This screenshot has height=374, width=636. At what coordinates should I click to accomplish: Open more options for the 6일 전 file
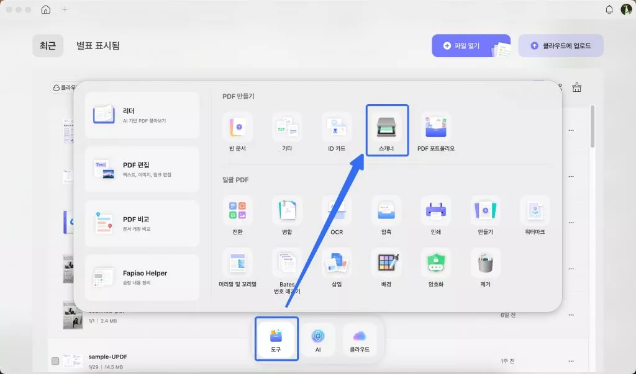pyautogui.click(x=571, y=315)
